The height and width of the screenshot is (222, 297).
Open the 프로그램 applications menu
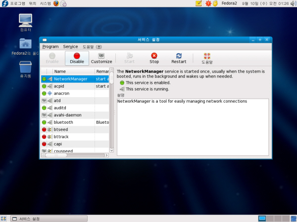(x=18, y=3)
